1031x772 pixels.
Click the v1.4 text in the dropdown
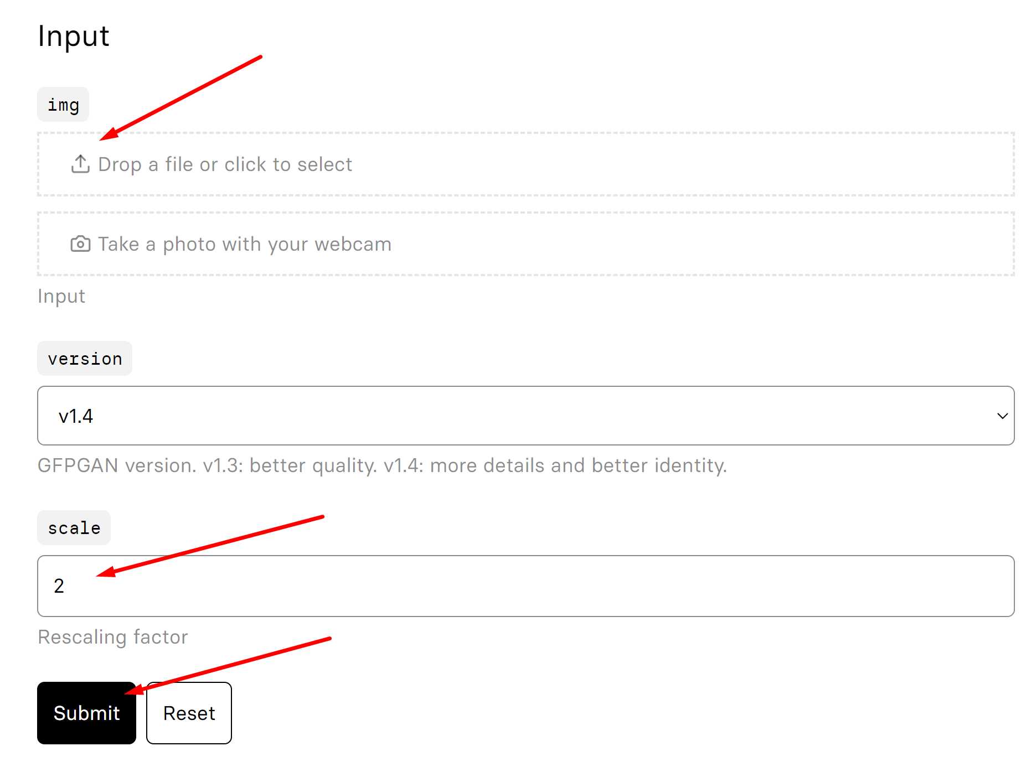75,416
